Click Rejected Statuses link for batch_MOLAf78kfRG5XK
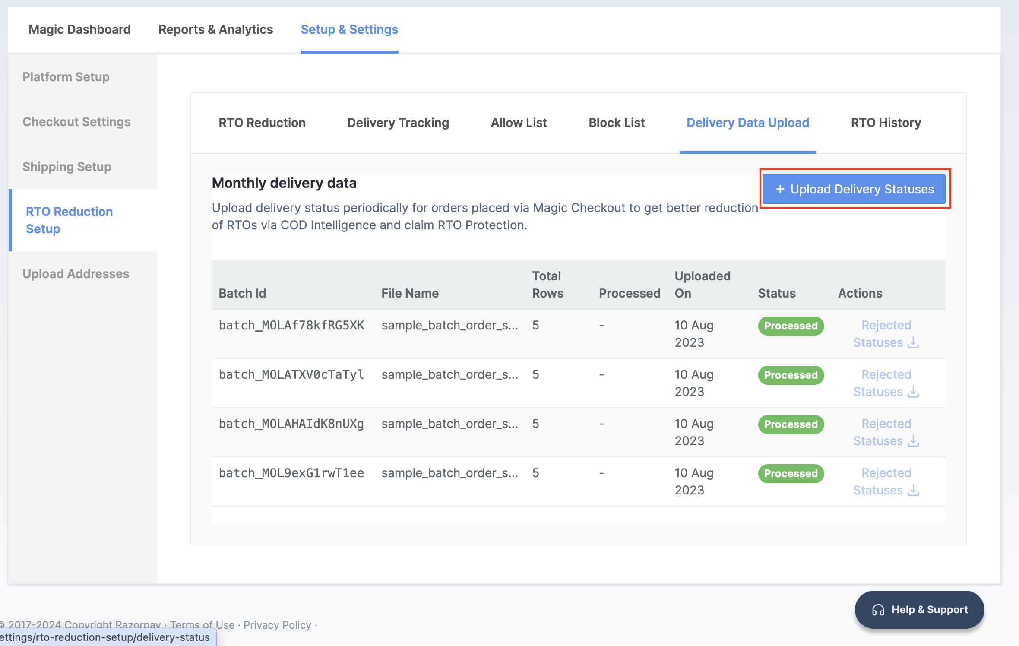 [886, 334]
